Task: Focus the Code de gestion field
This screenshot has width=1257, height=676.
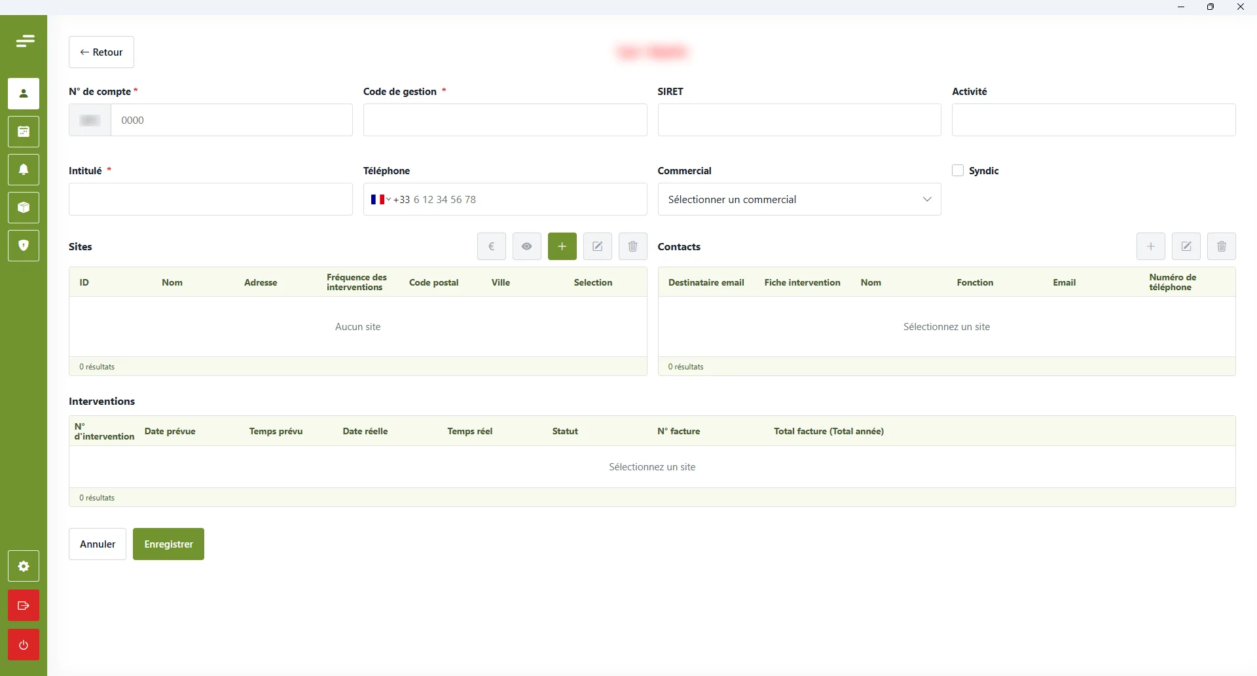Action: [505, 120]
